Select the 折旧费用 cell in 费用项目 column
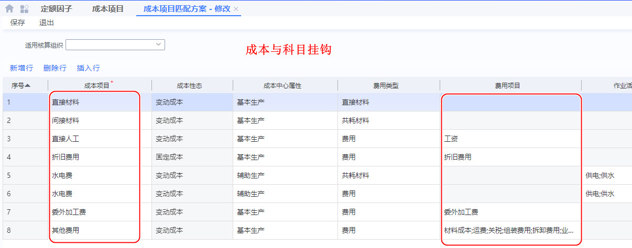 [457, 157]
